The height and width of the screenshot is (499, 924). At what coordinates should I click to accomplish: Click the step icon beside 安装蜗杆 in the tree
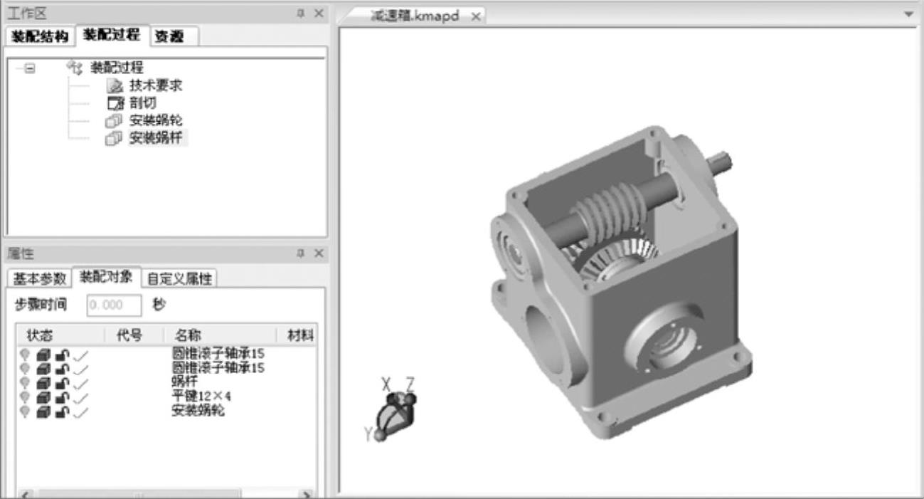114,138
